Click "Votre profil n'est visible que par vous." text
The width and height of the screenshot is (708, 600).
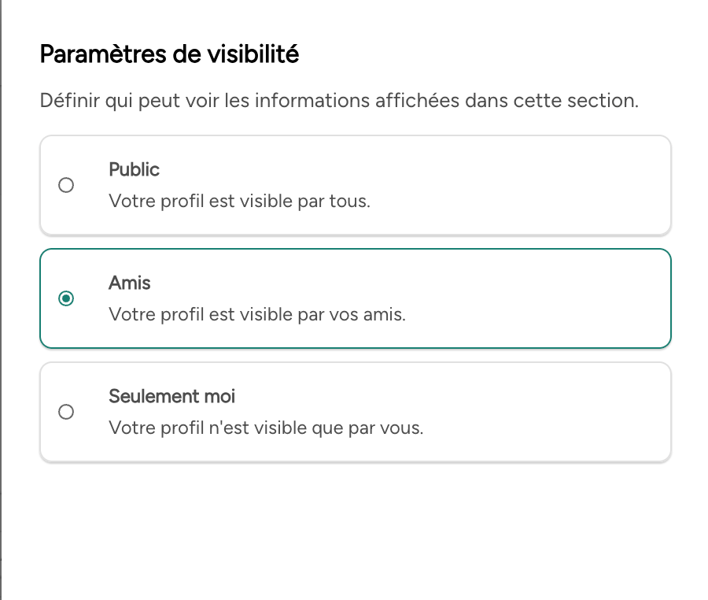pyautogui.click(x=266, y=428)
